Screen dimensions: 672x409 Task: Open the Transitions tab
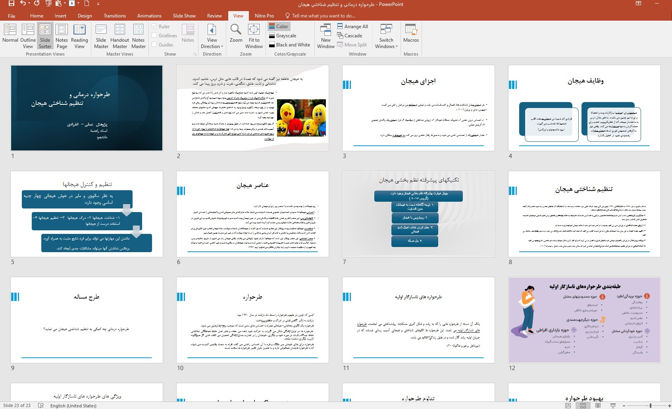[114, 16]
